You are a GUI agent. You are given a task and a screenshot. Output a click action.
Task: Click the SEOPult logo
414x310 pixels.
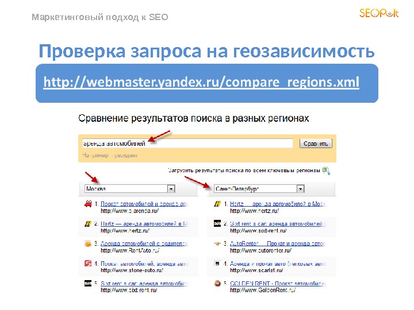pos(379,13)
